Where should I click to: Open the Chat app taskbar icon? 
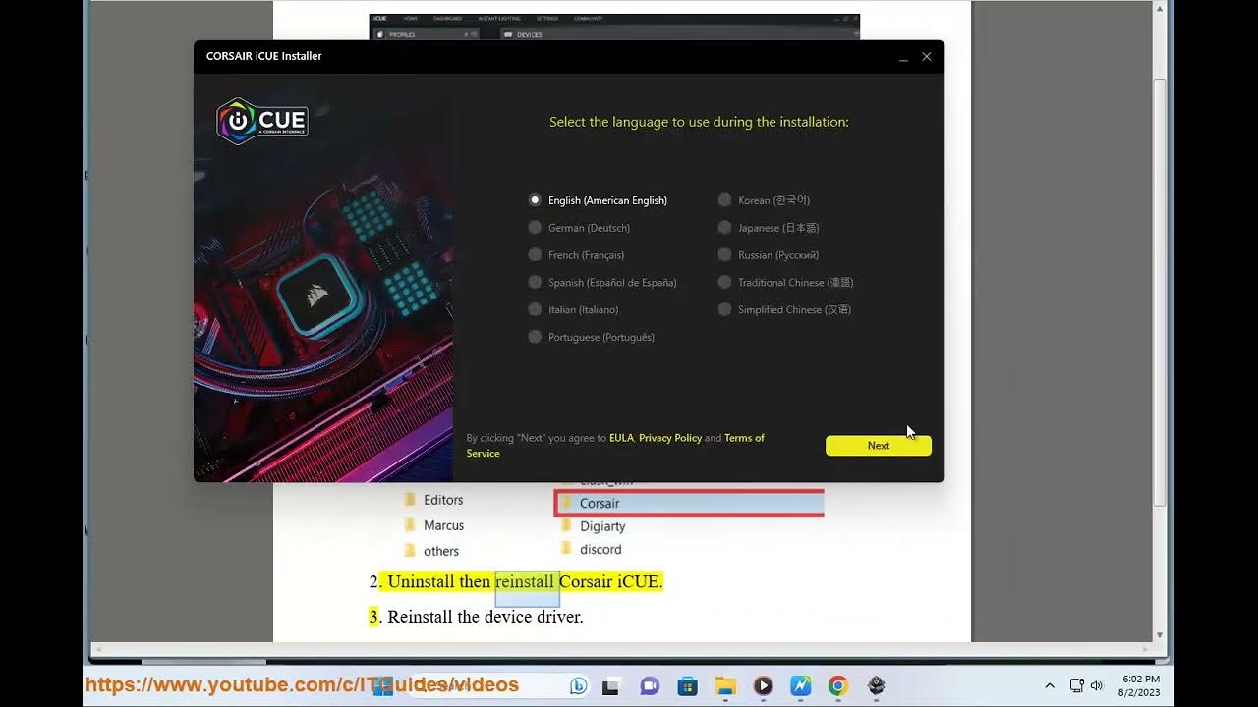pyautogui.click(x=650, y=685)
